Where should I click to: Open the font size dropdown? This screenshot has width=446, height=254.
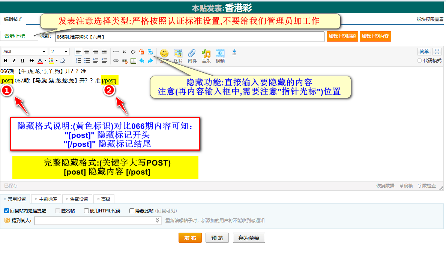(66, 52)
